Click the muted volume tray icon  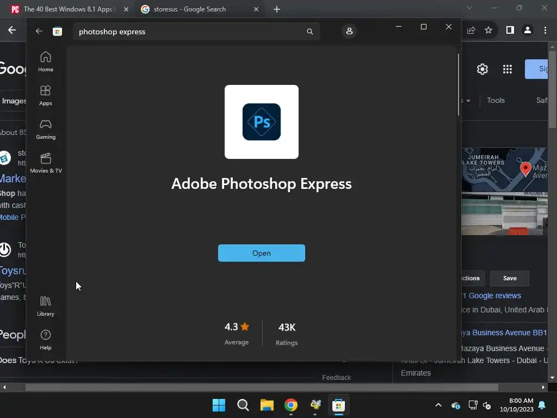487,405
